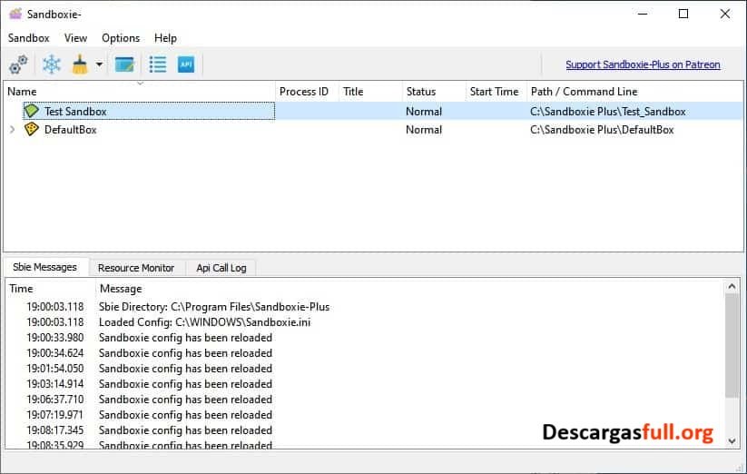Select the Test Sandbox row

(374, 111)
